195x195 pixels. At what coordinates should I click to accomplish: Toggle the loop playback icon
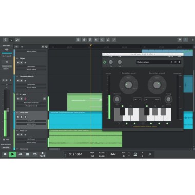point(35,154)
